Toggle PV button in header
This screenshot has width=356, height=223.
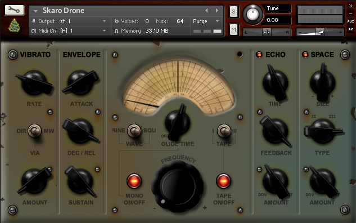[x=350, y=29]
